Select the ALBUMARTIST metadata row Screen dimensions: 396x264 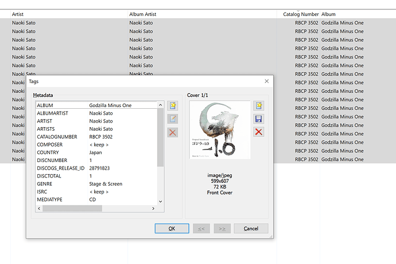tap(97, 113)
